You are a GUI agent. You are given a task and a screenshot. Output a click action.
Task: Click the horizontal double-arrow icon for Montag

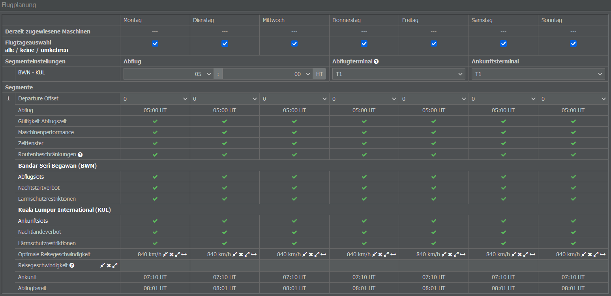click(x=184, y=254)
